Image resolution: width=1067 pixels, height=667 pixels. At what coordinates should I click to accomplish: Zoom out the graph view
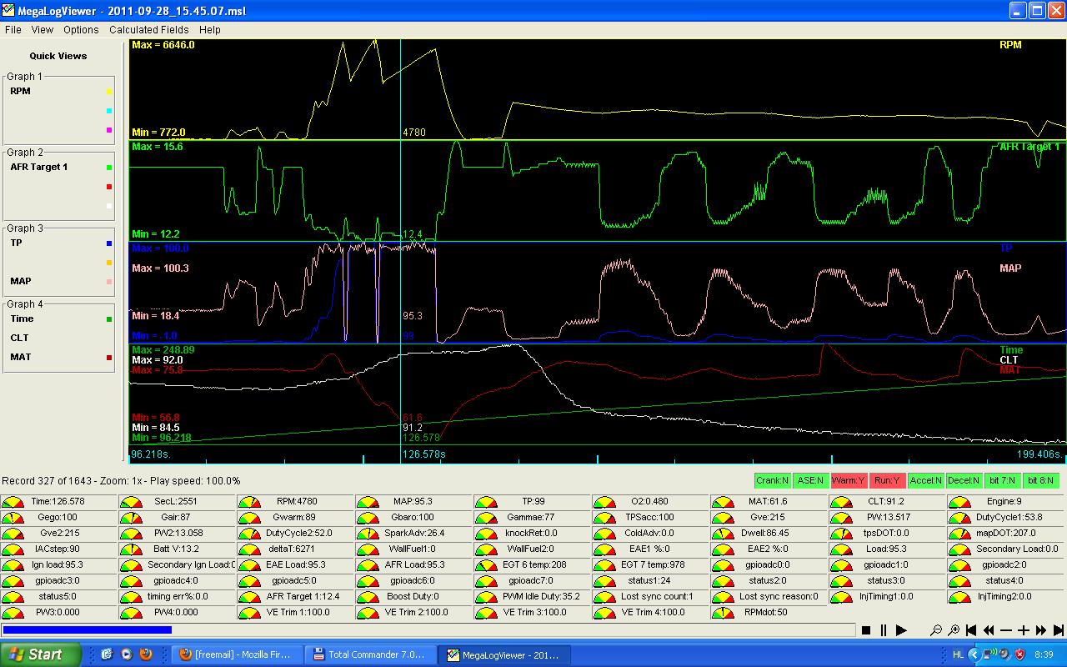936,630
